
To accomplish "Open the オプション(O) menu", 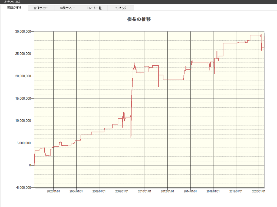I will (x=12, y=2).
